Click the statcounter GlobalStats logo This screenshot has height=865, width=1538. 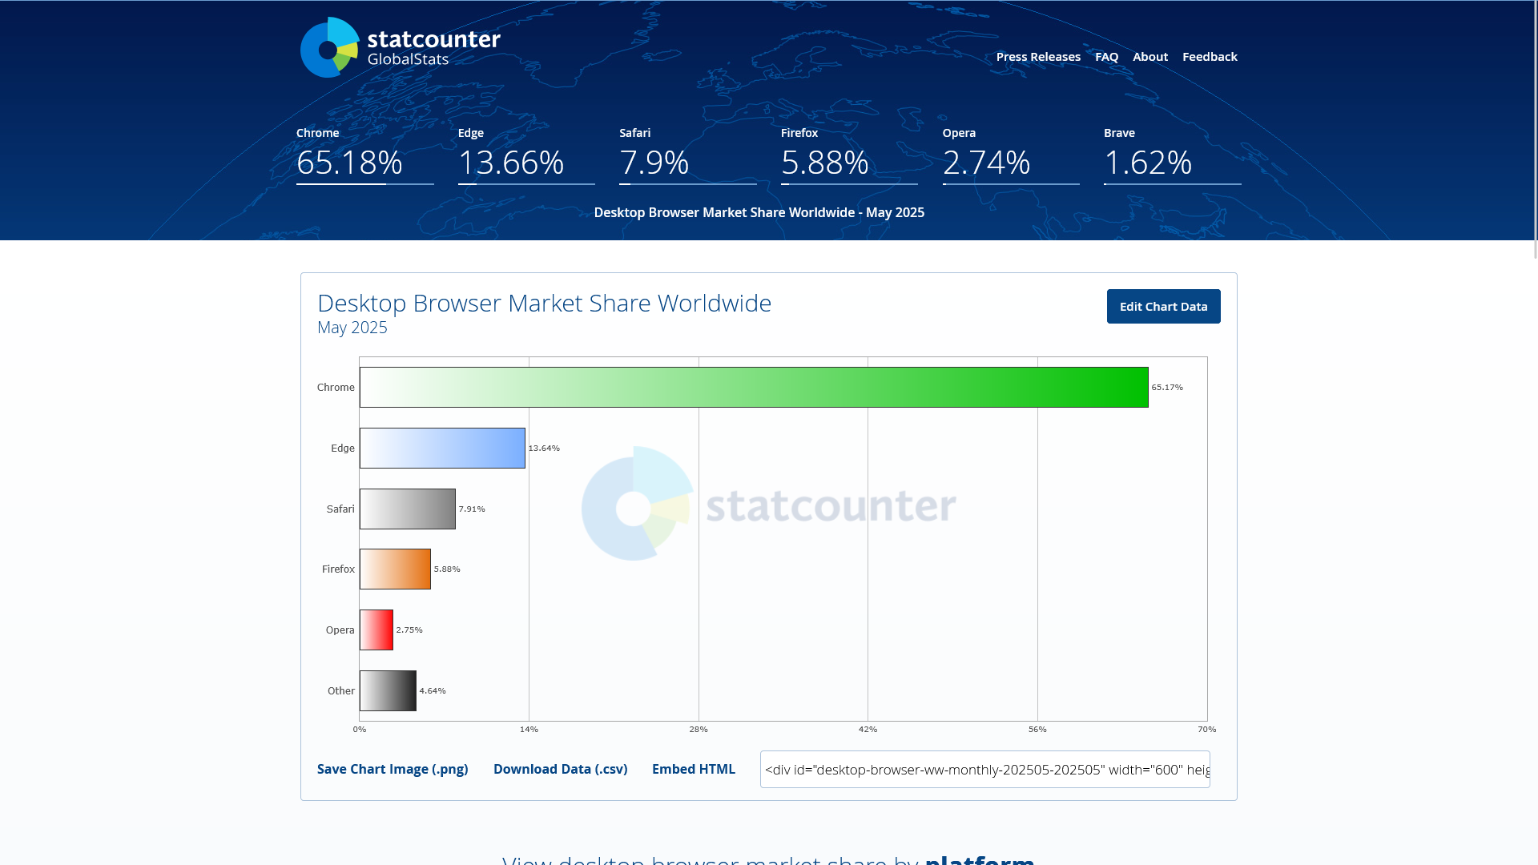pyautogui.click(x=401, y=47)
